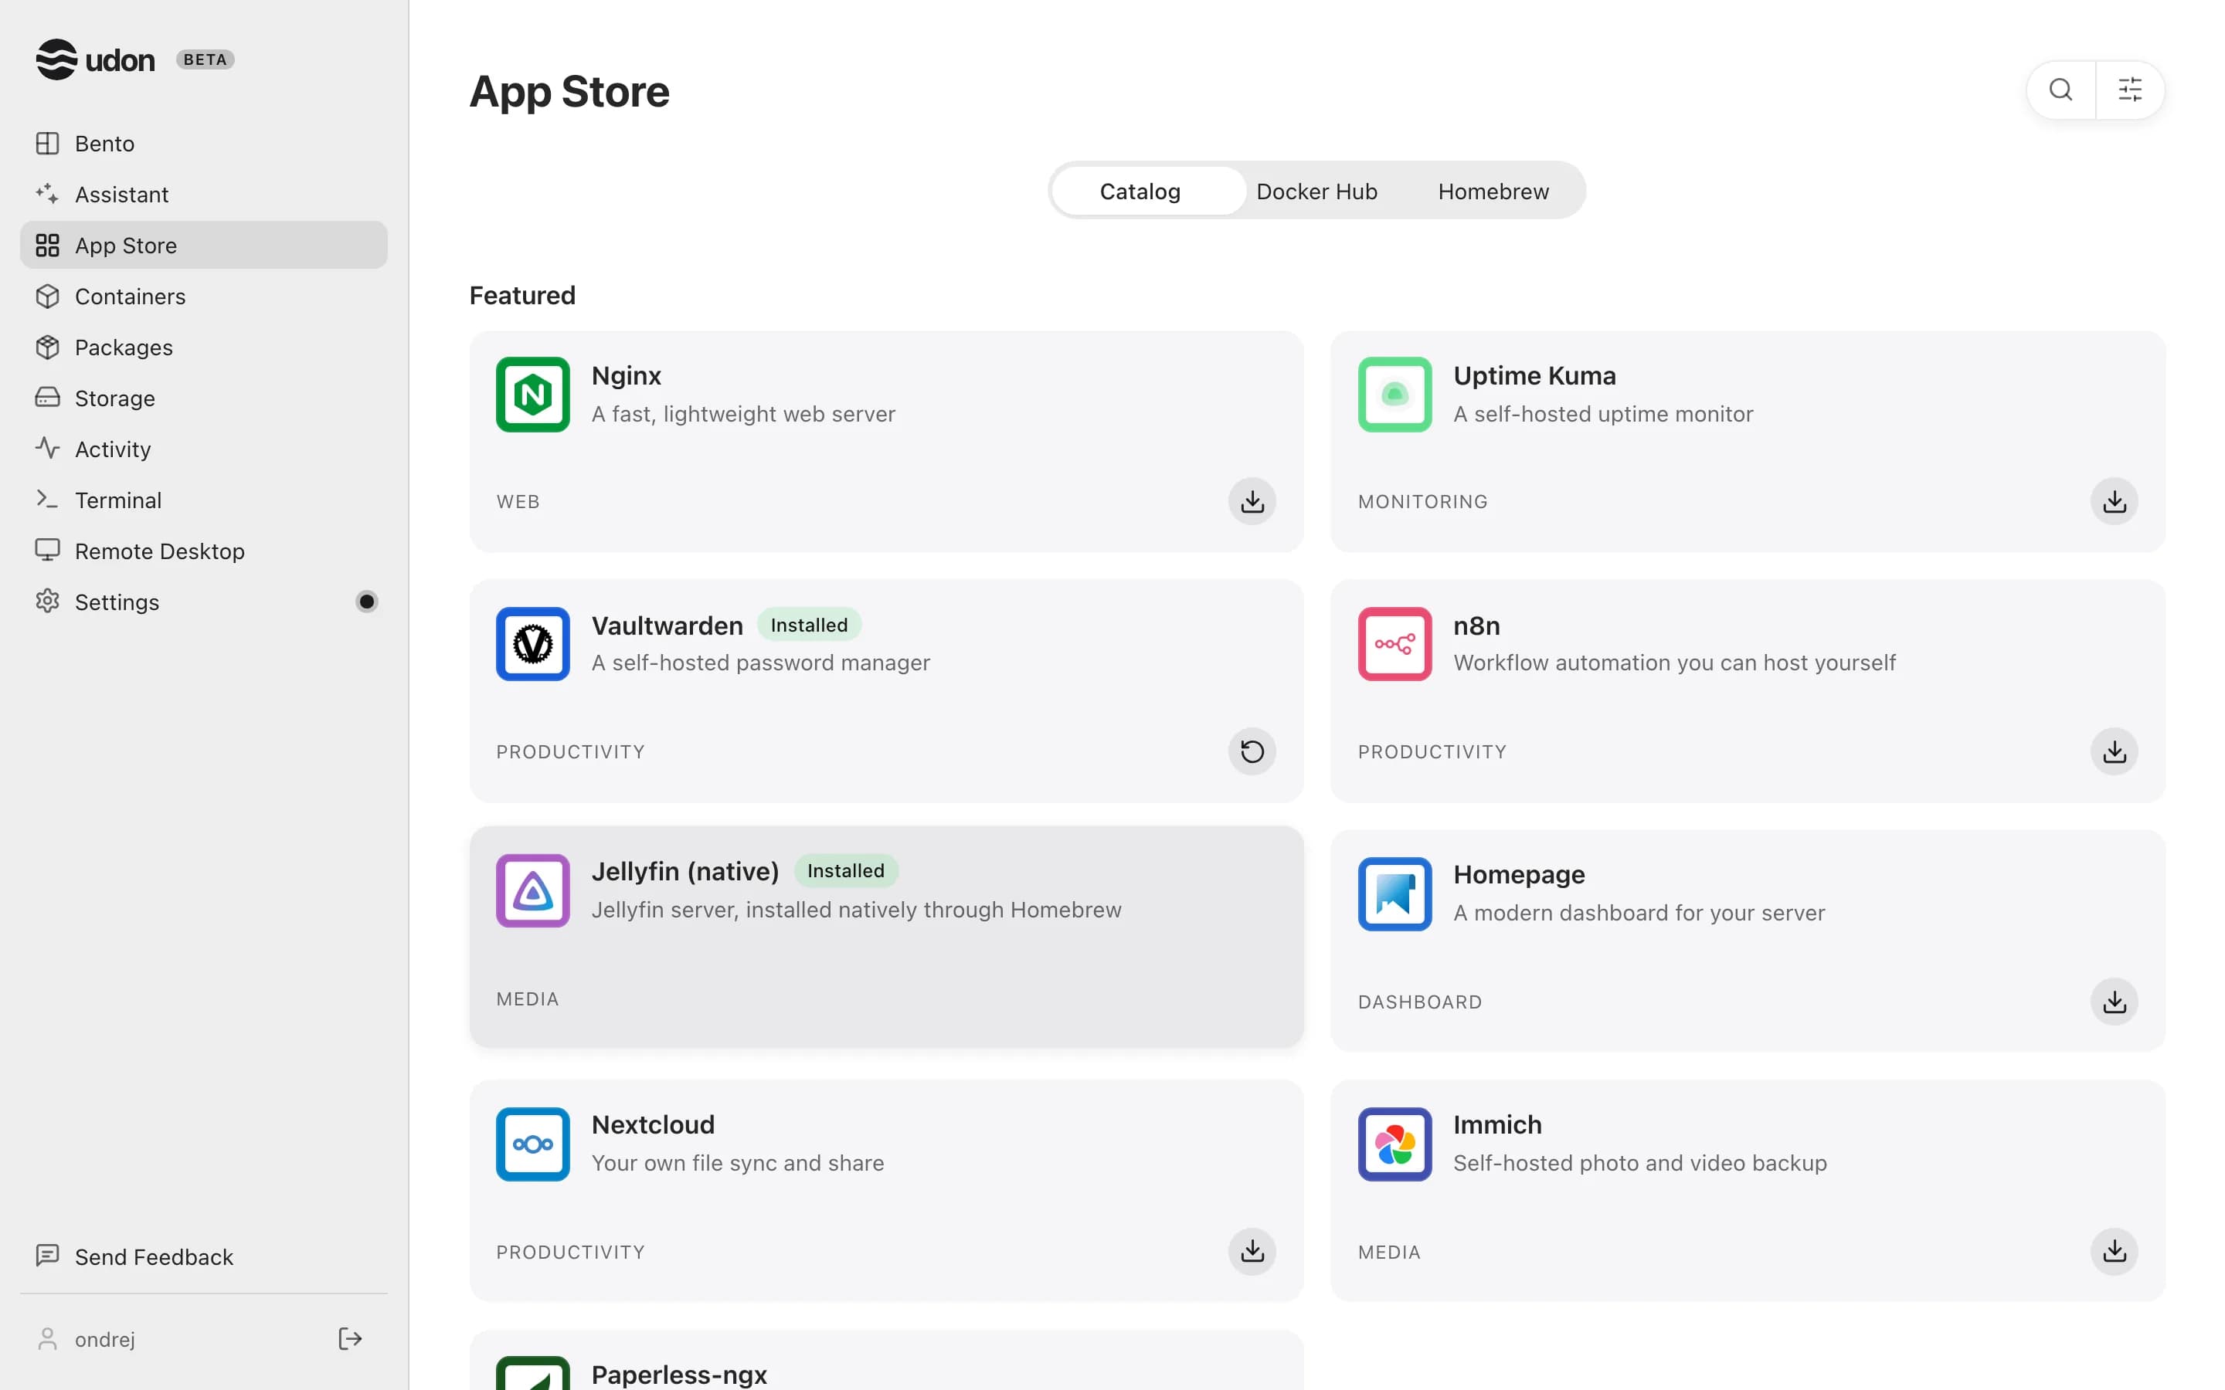Switch to the Homebrew tab

pos(1493,192)
